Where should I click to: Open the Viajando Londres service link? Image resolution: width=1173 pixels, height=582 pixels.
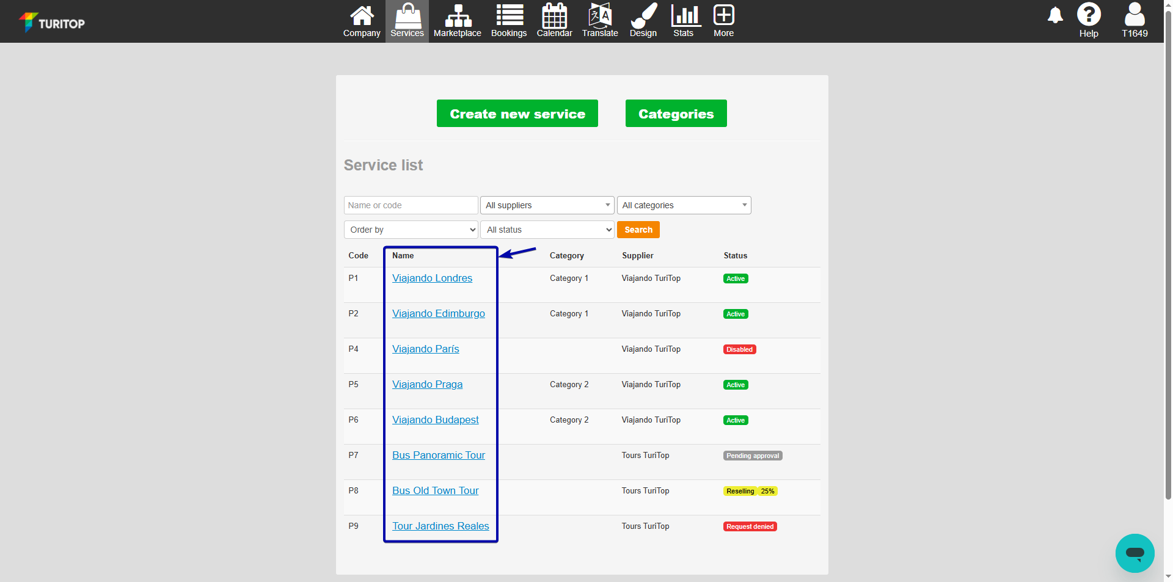pyautogui.click(x=432, y=278)
